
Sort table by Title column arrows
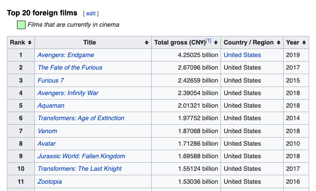pos(146,42)
